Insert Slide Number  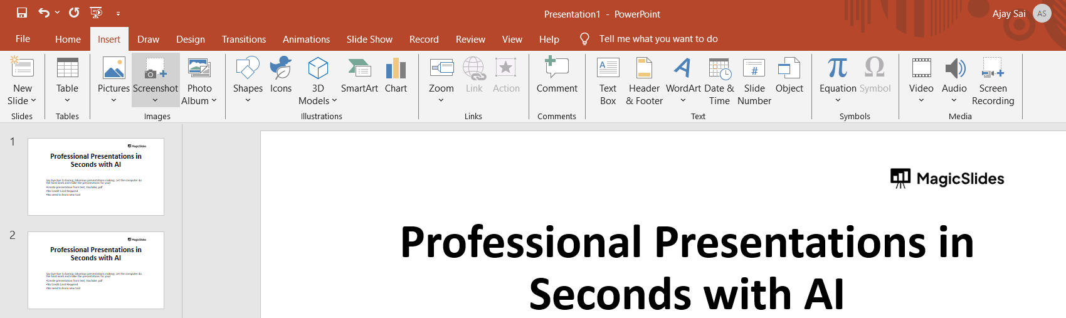754,80
